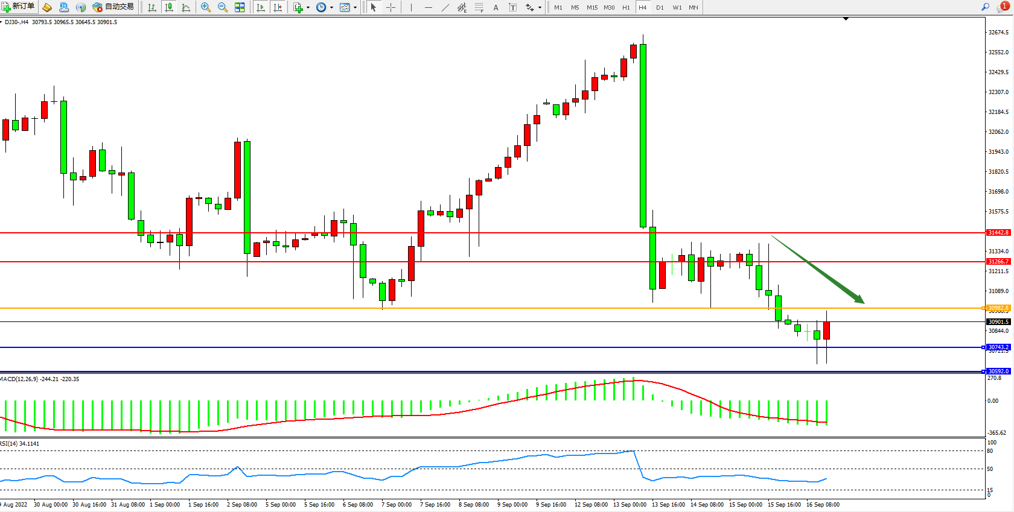Image resolution: width=1014 pixels, height=512 pixels.
Task: Toggle the chart shift button
Action: pos(278,7)
